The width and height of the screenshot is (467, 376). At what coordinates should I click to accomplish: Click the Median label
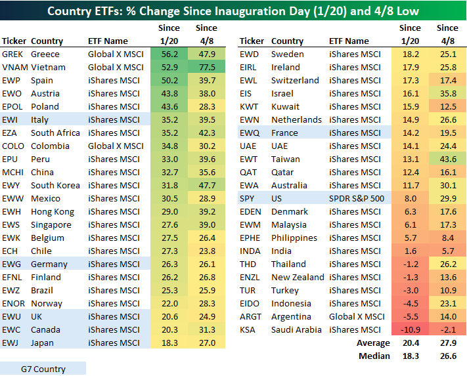coord(373,356)
